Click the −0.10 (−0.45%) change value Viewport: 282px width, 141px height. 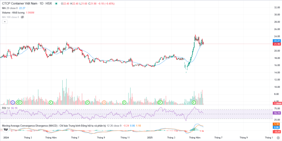(106, 4)
